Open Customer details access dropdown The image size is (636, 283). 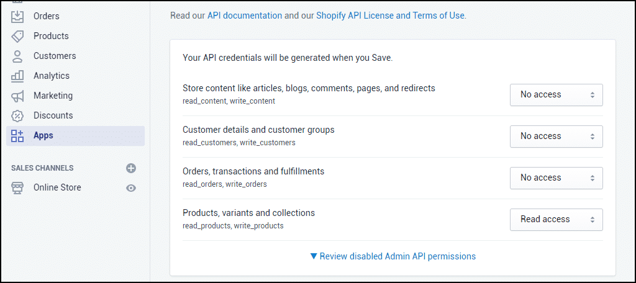[x=556, y=137]
